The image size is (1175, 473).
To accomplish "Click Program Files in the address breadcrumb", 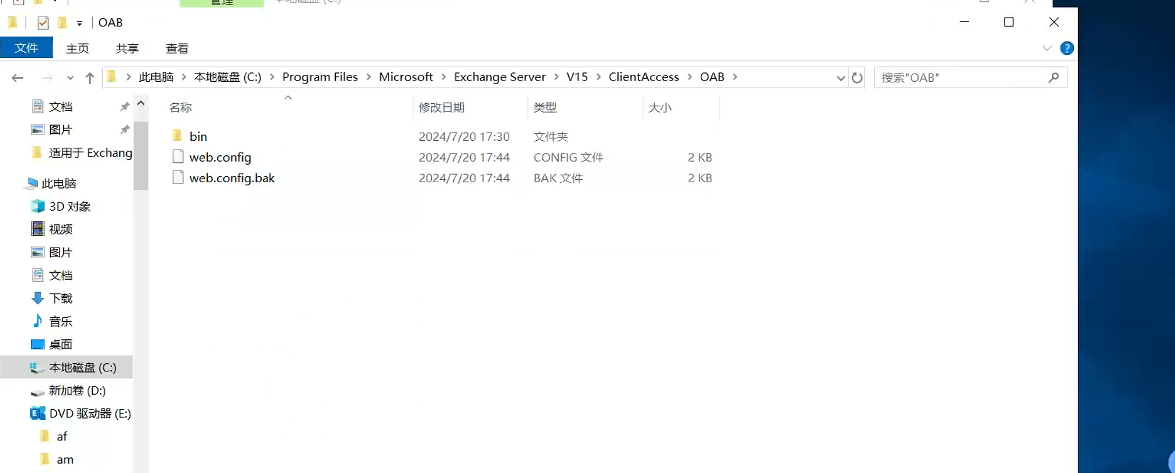I will pos(320,77).
